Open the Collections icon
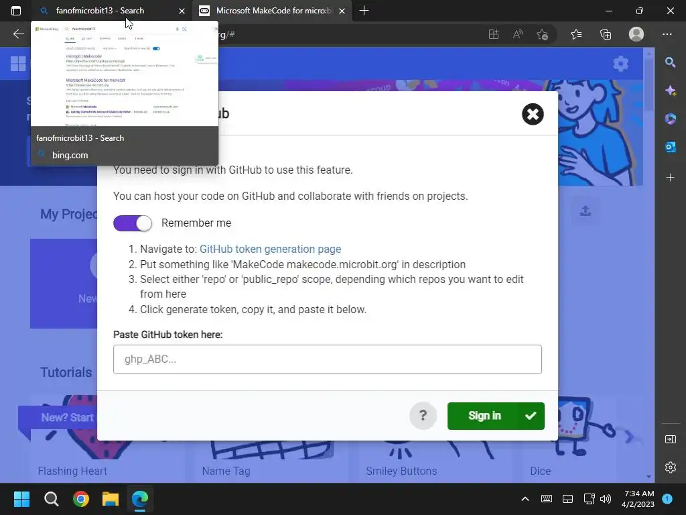 click(x=606, y=34)
